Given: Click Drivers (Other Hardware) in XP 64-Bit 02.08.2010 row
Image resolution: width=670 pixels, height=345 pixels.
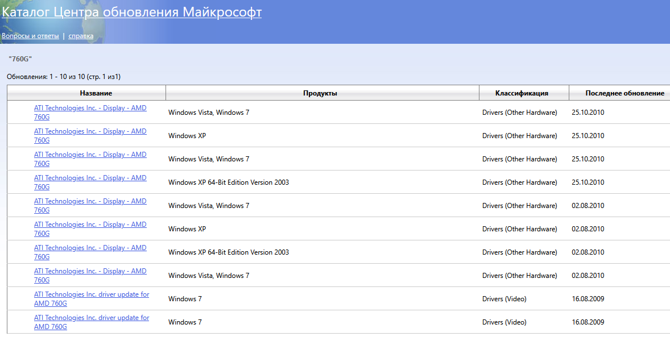Looking at the screenshot, I should [x=520, y=252].
